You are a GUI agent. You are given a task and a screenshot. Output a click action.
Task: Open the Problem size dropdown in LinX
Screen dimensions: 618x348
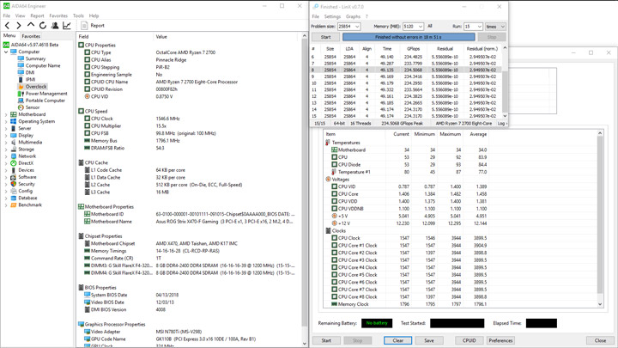pos(358,27)
